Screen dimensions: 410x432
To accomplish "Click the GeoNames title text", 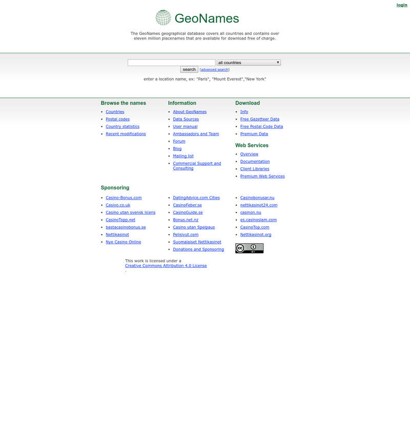I will [207, 18].
